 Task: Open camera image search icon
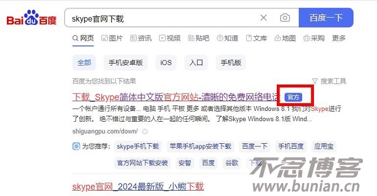pyautogui.click(x=285, y=18)
